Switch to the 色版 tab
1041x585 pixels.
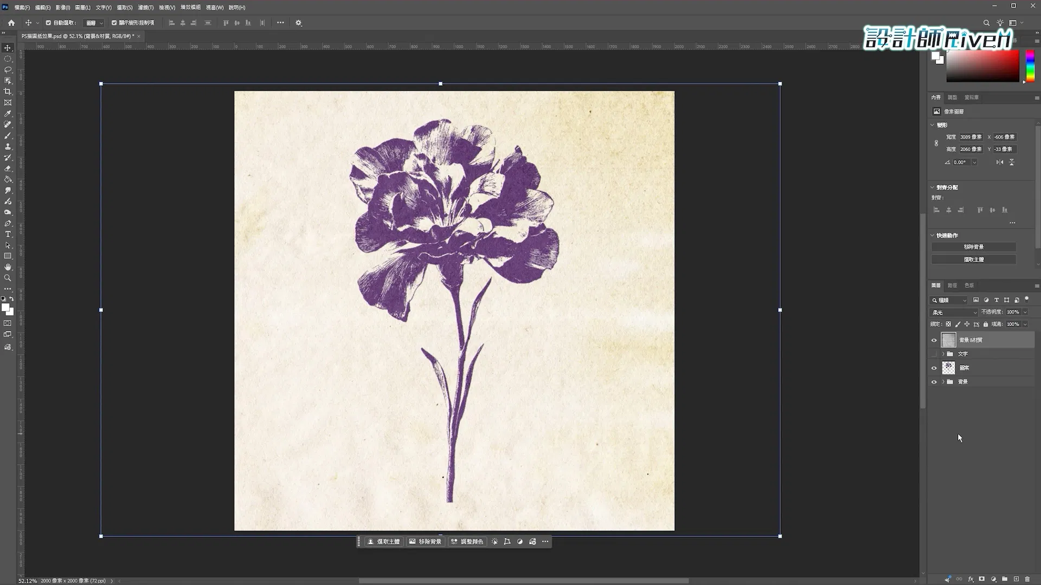969,285
